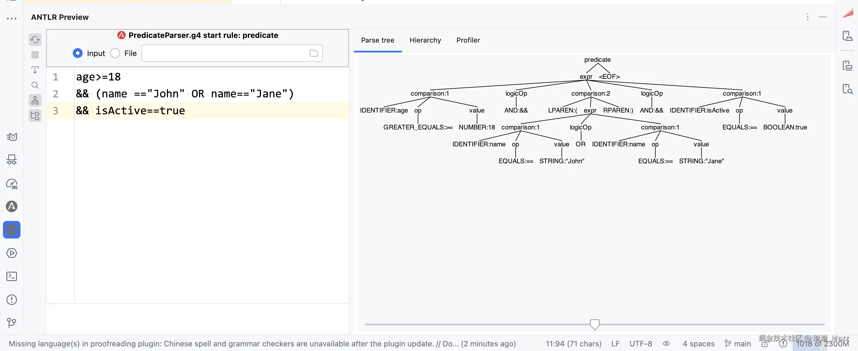Switch to the Hierarchy tab
The width and height of the screenshot is (858, 351).
coord(425,40)
